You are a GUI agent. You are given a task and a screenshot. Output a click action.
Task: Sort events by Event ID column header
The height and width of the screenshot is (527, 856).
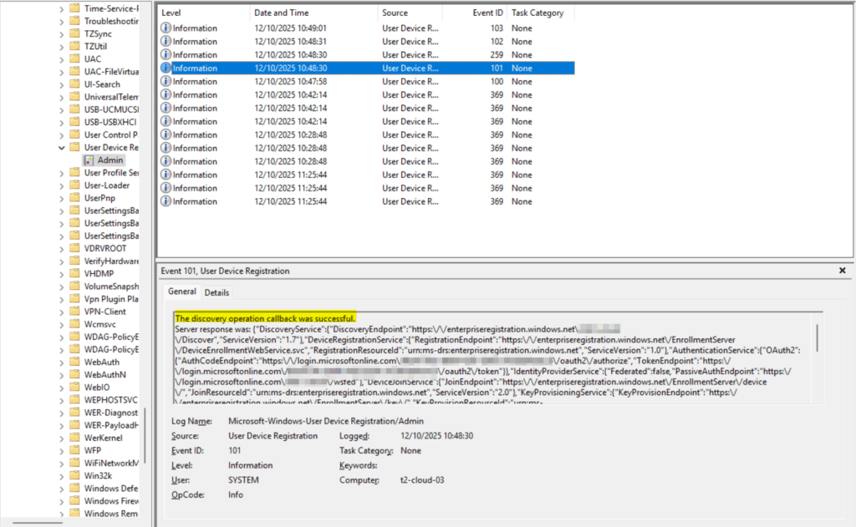pos(472,13)
